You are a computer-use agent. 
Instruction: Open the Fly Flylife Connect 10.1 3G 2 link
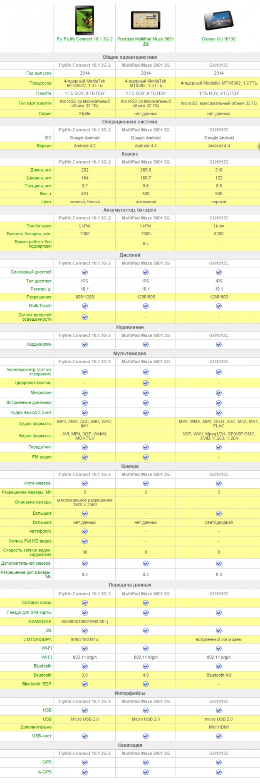[84, 39]
